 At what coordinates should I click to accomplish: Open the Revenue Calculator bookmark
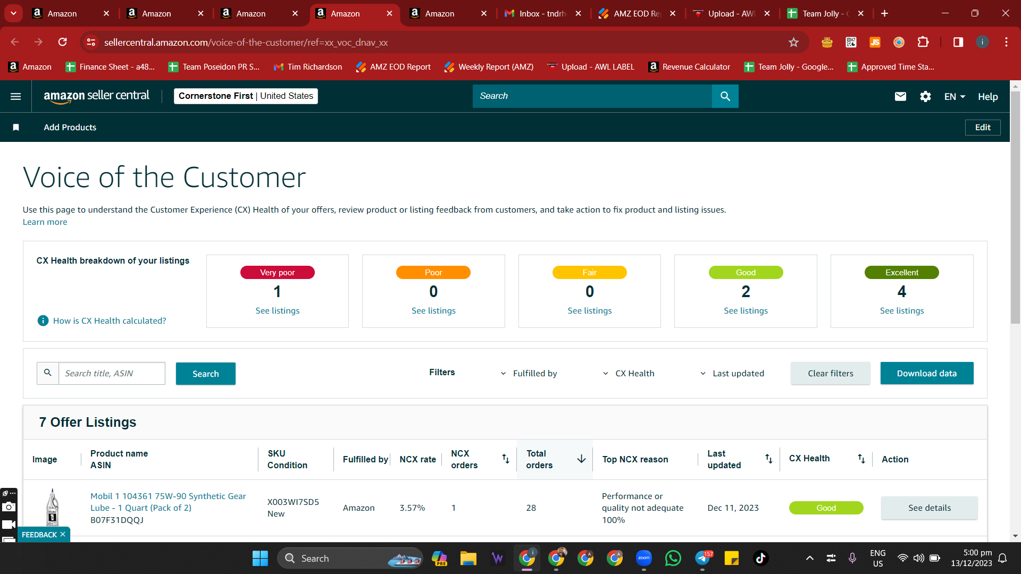click(689, 66)
